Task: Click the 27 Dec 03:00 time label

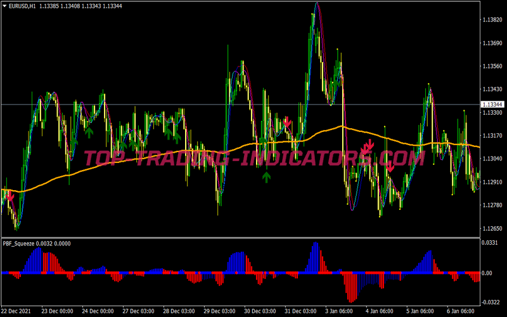Action: [138, 311]
